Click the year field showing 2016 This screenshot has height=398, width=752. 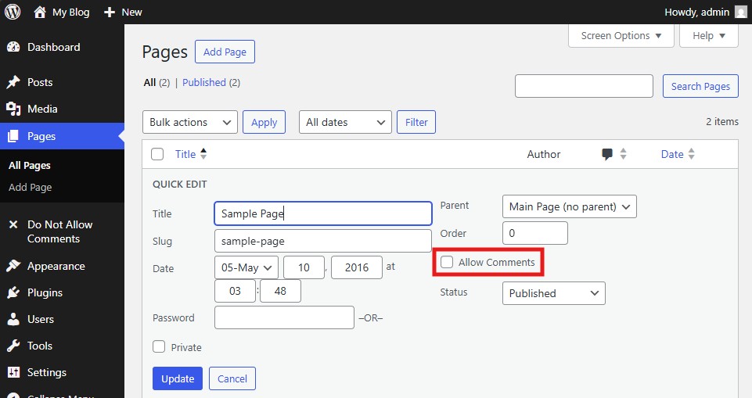coord(356,267)
